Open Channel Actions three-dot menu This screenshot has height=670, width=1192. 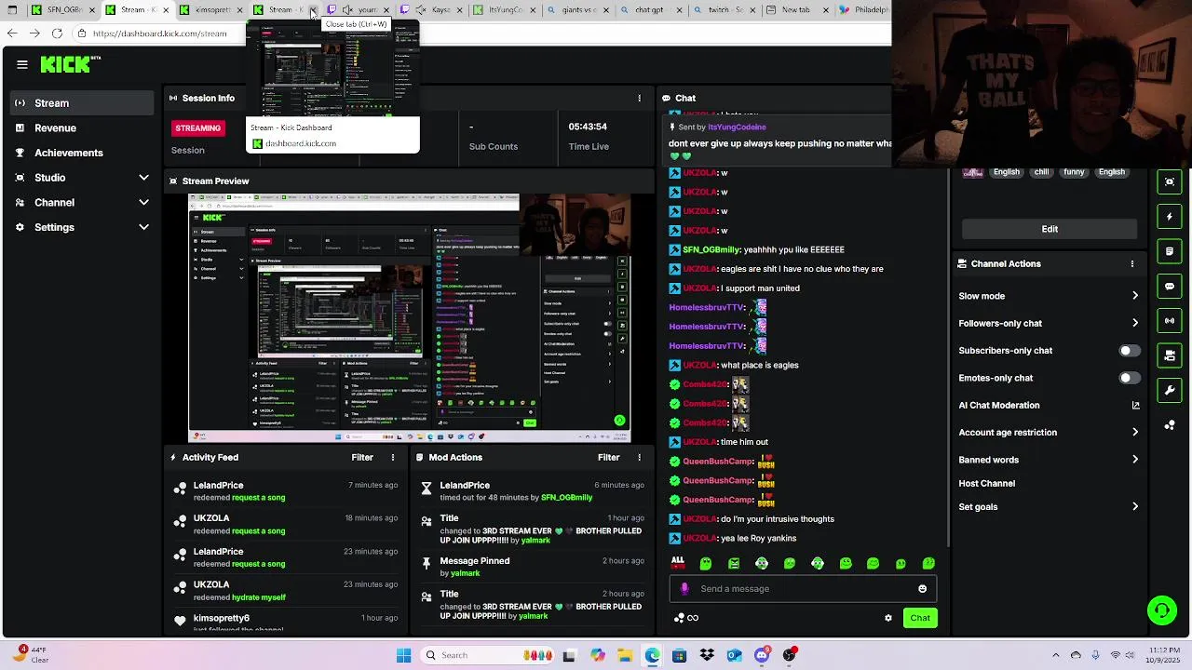pos(1132,263)
